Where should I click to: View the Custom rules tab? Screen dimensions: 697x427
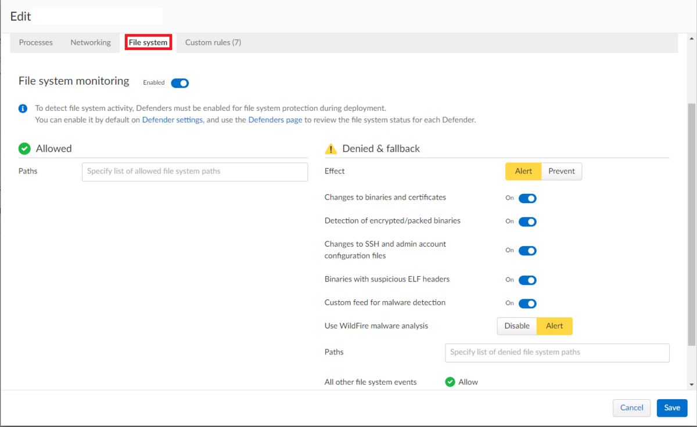pyautogui.click(x=213, y=42)
